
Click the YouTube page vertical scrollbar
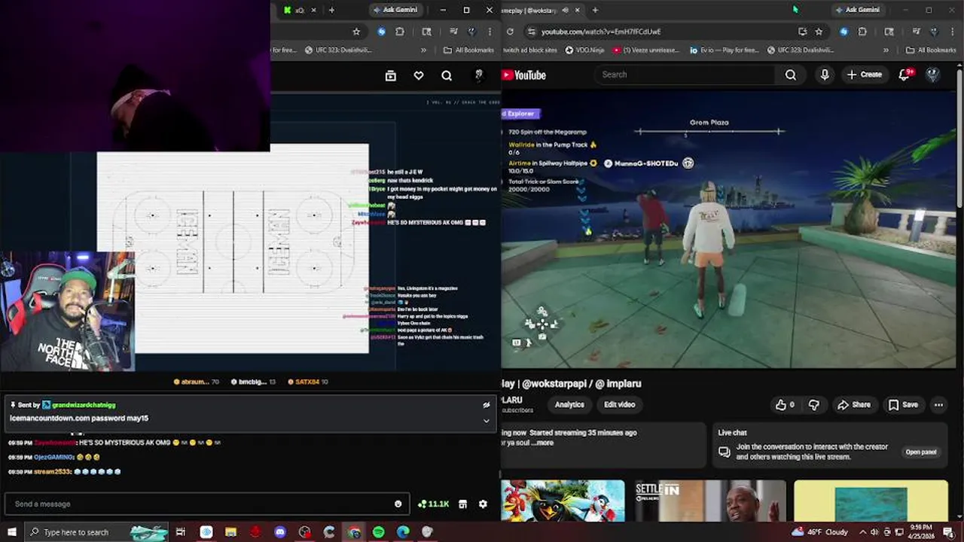coord(959,139)
